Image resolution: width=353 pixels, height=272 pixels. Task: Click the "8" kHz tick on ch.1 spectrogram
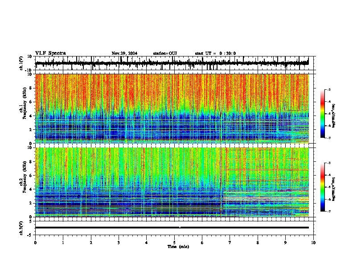pos(31,88)
